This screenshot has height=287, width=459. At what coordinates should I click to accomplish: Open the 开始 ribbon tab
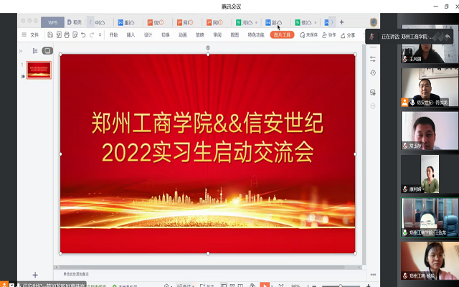[x=113, y=35]
